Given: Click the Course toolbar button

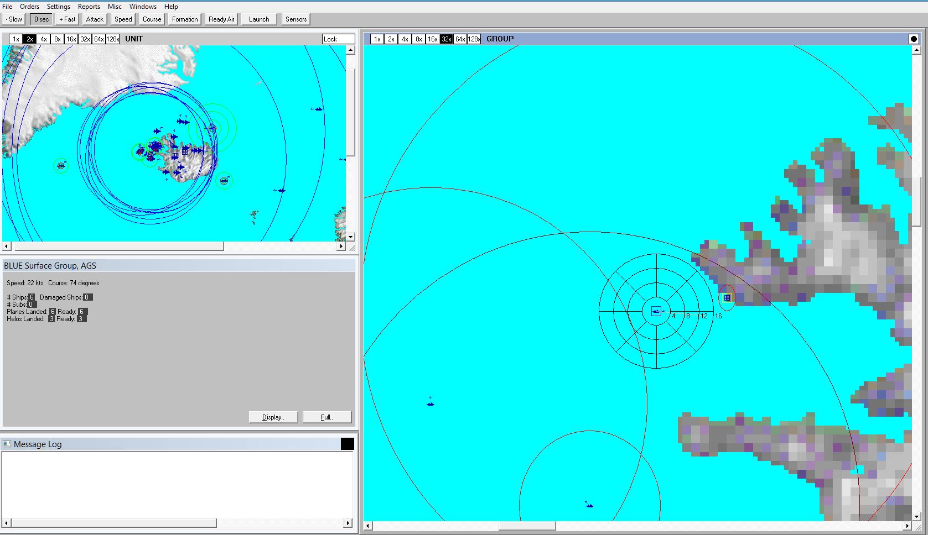Looking at the screenshot, I should [x=152, y=19].
